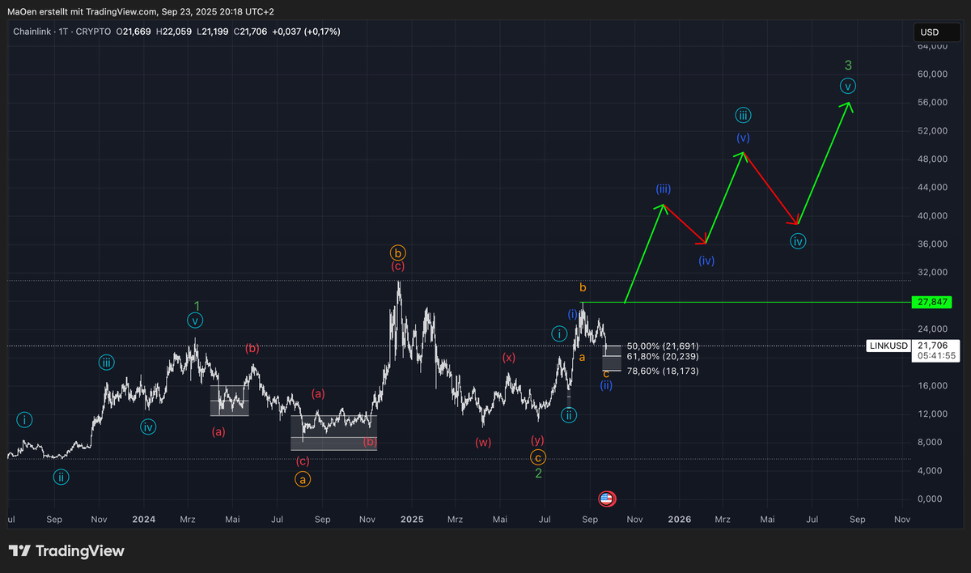Open the Chainlink symbol title

coord(32,32)
